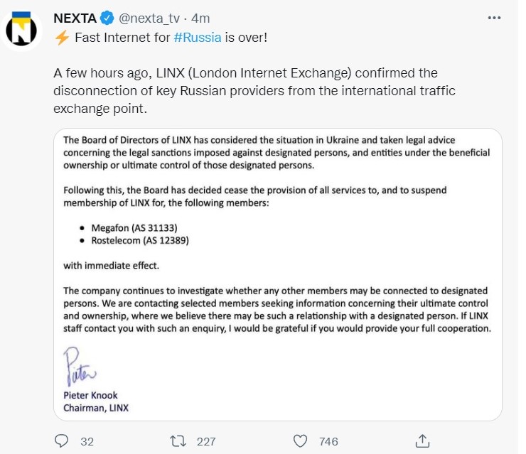
Task: Share the tweet using the share icon
Action: click(x=422, y=441)
